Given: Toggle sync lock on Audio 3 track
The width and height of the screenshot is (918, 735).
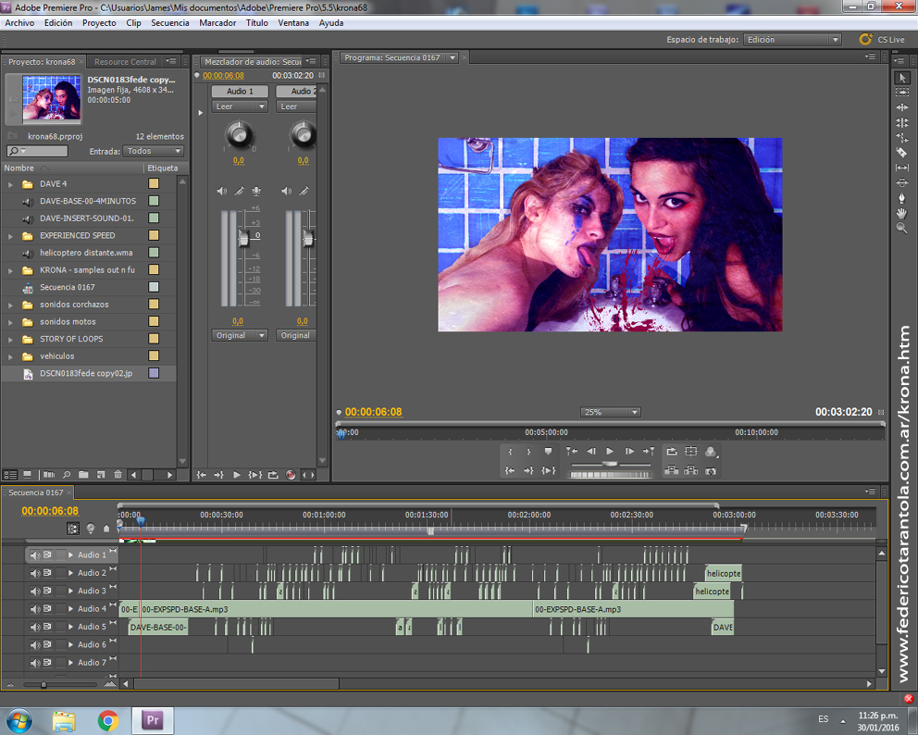Looking at the screenshot, I should click(x=47, y=591).
